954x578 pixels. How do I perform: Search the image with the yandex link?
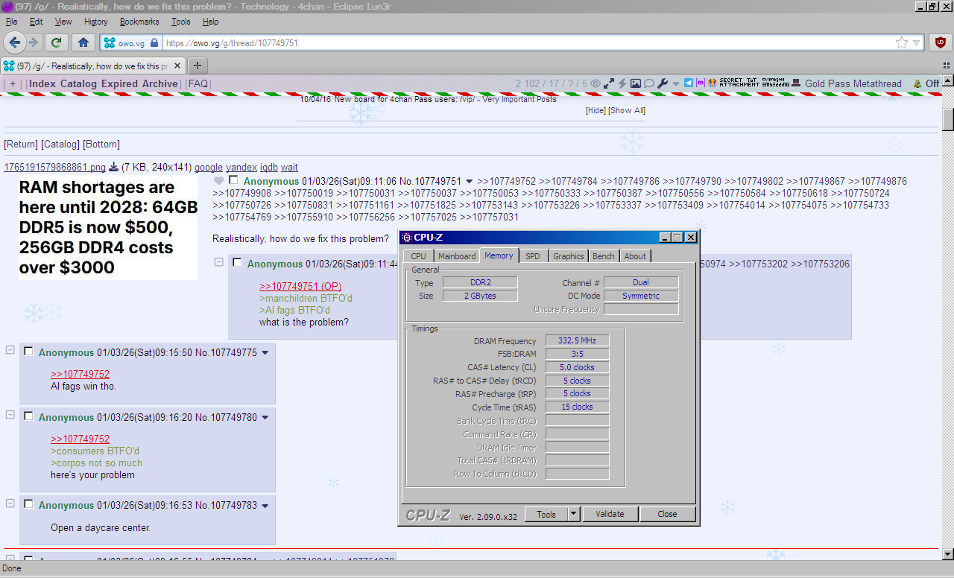click(x=241, y=168)
